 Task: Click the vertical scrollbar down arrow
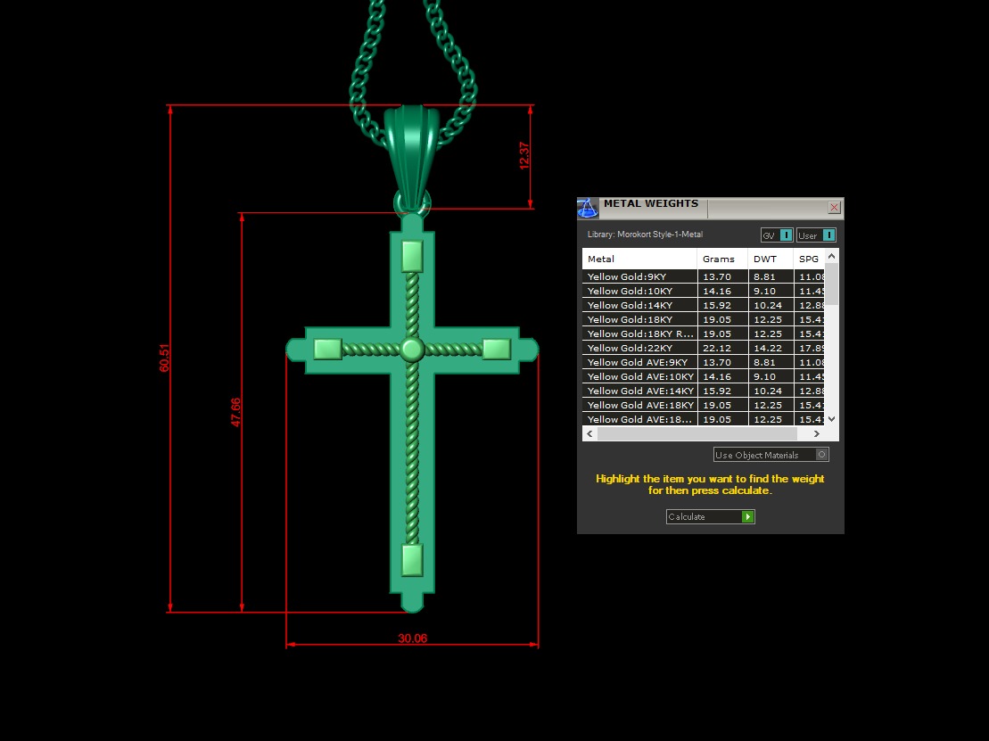831,419
